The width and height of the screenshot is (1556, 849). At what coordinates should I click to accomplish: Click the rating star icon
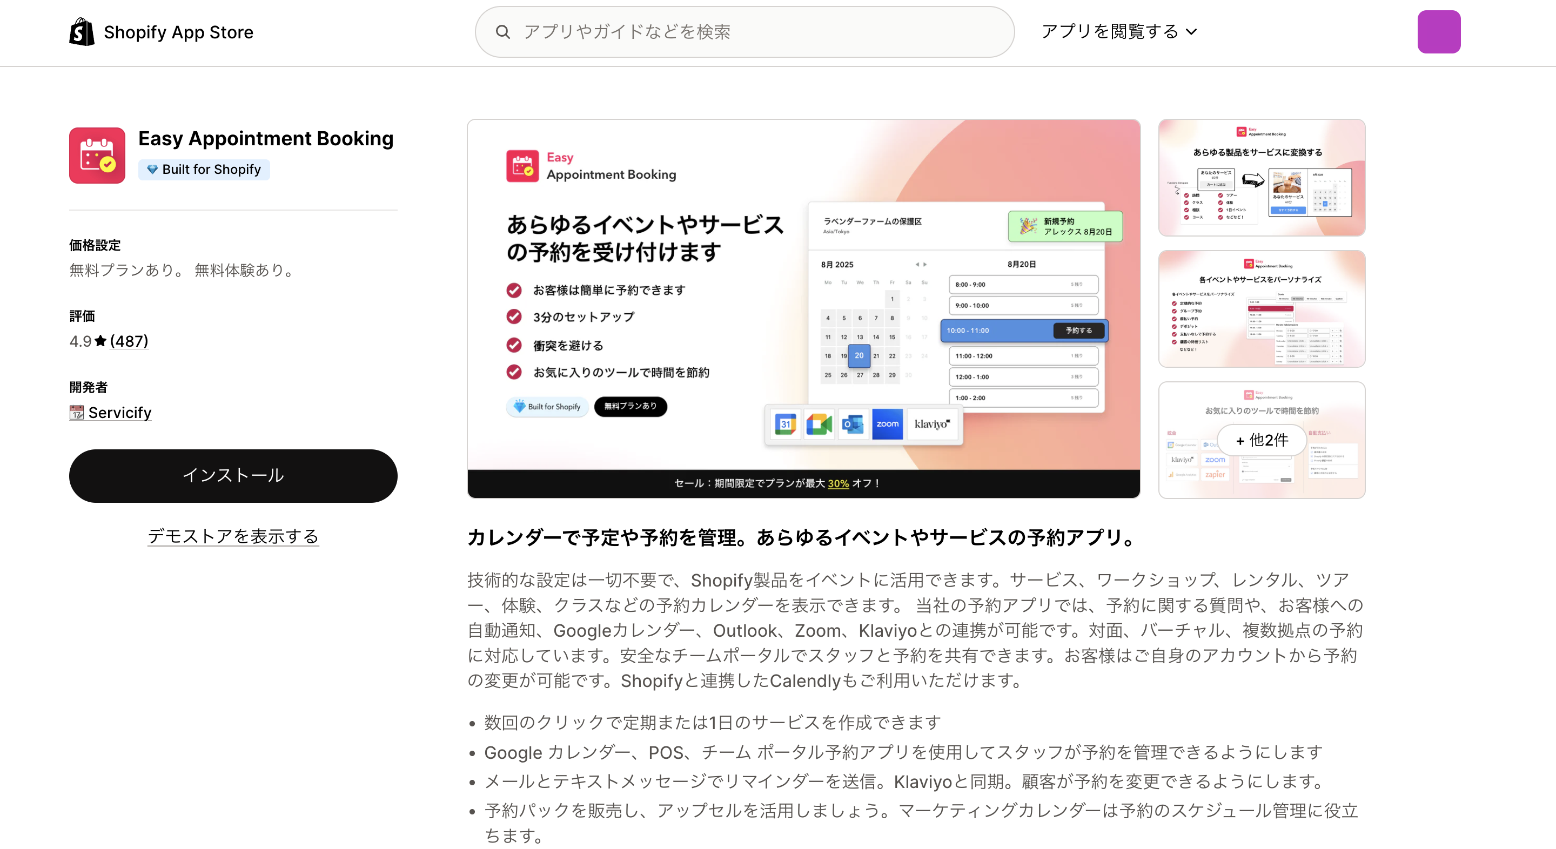pyautogui.click(x=101, y=341)
